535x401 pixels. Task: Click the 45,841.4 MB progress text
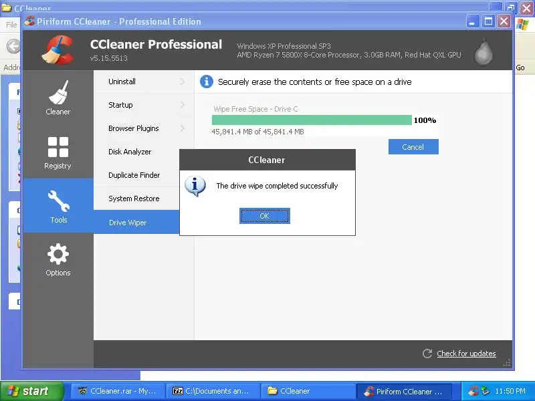click(x=257, y=132)
